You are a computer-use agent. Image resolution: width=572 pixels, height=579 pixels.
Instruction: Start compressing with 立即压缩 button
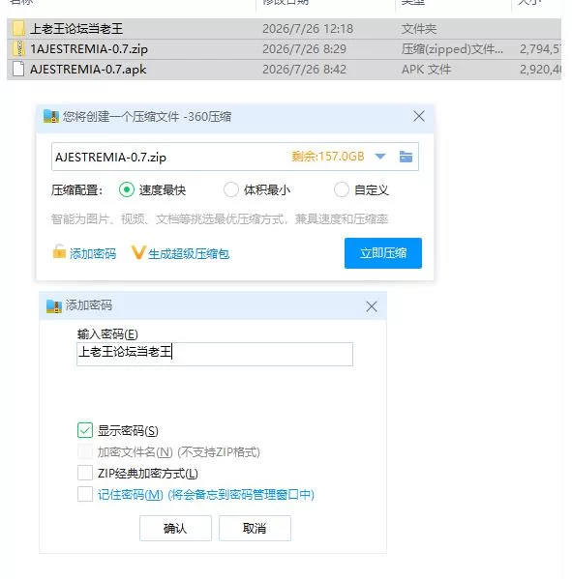[383, 253]
